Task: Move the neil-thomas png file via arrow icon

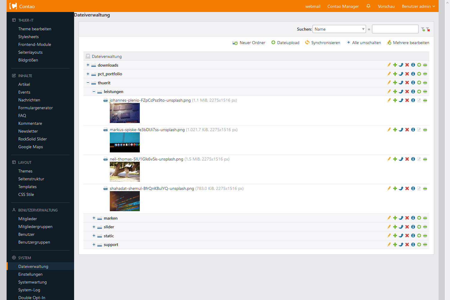Action: point(401,159)
